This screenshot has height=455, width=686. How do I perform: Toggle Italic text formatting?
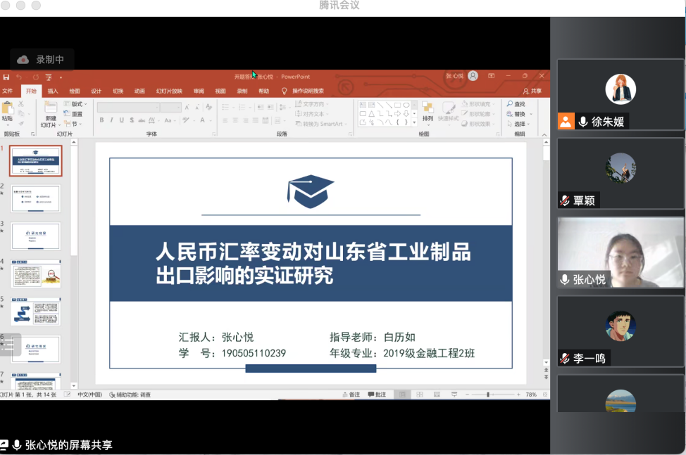point(111,120)
